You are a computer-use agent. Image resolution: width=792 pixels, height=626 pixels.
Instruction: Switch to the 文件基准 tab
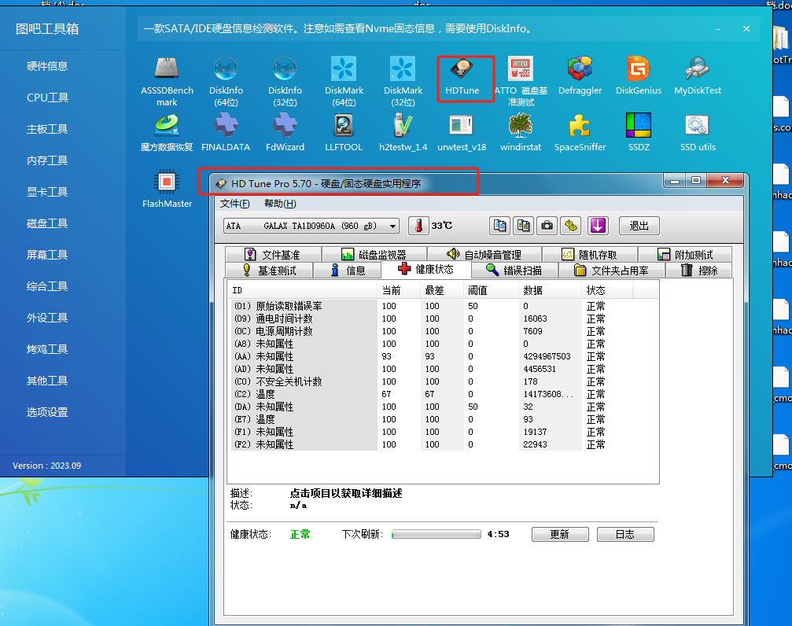(273, 254)
